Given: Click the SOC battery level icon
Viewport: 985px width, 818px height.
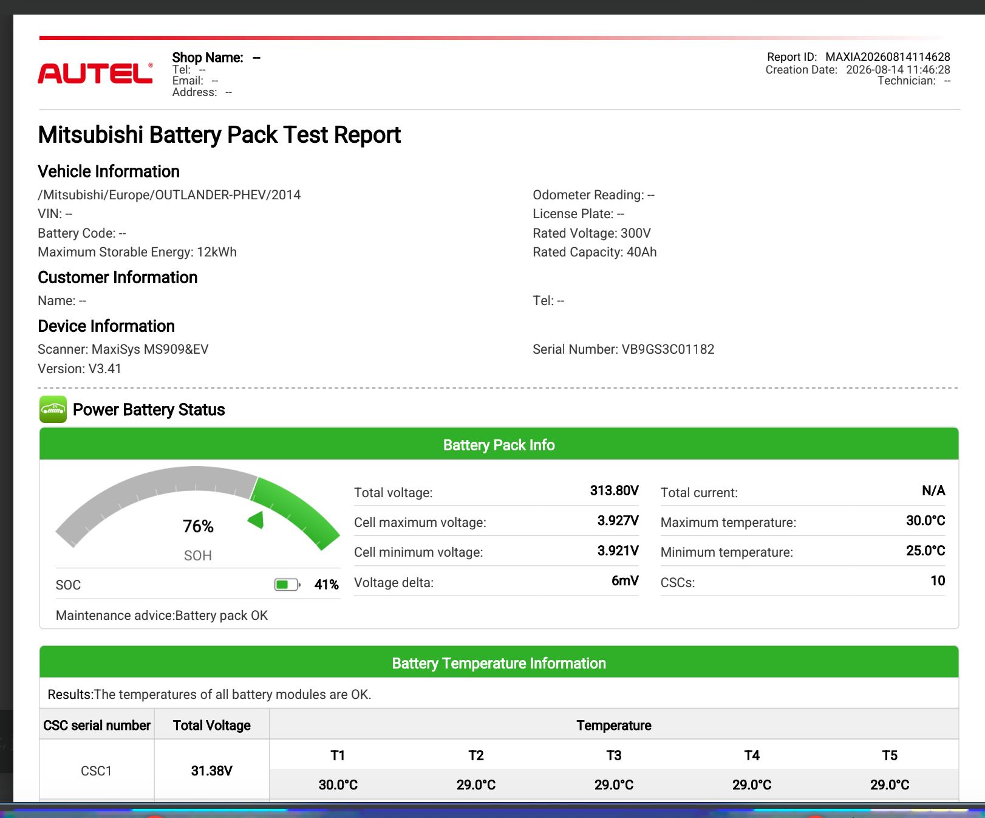Looking at the screenshot, I should pos(287,585).
